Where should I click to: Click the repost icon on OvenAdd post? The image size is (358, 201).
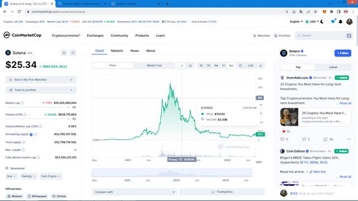click(304, 139)
